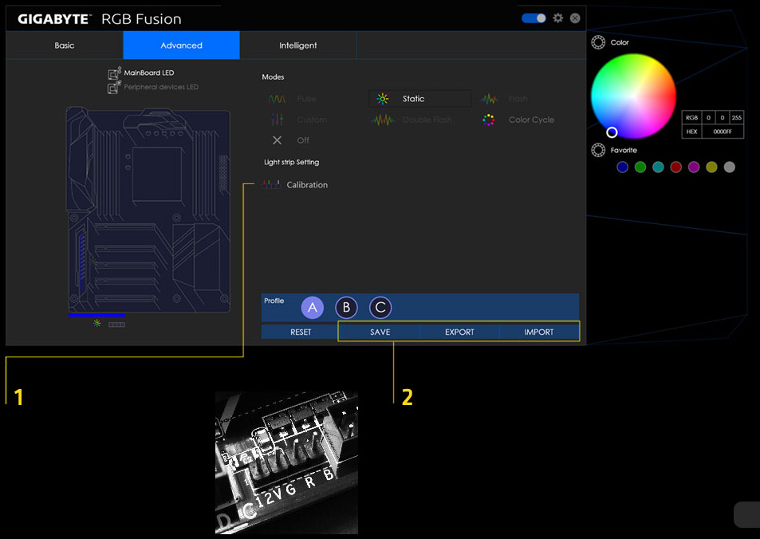Pick a color on the color wheel
The image size is (760, 539).
633,96
